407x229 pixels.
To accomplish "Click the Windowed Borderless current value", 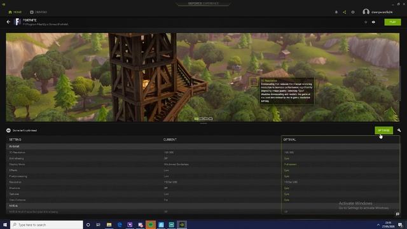I will [x=176, y=164].
